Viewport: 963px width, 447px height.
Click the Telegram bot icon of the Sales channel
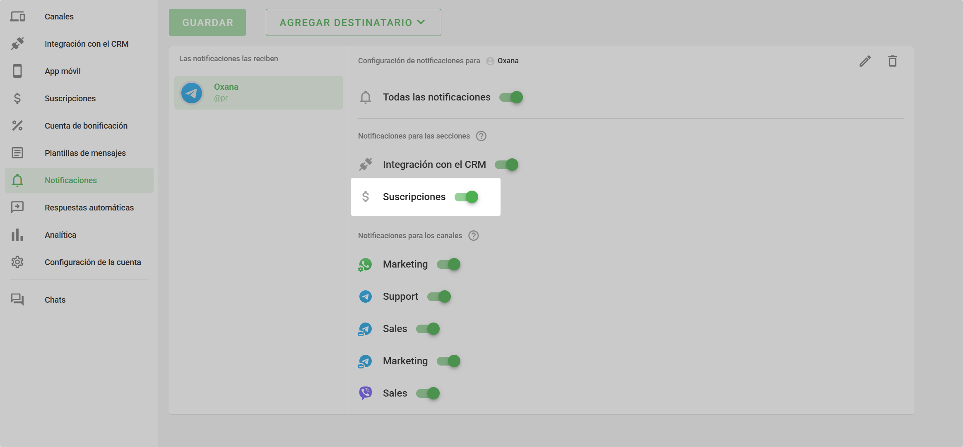click(x=365, y=329)
